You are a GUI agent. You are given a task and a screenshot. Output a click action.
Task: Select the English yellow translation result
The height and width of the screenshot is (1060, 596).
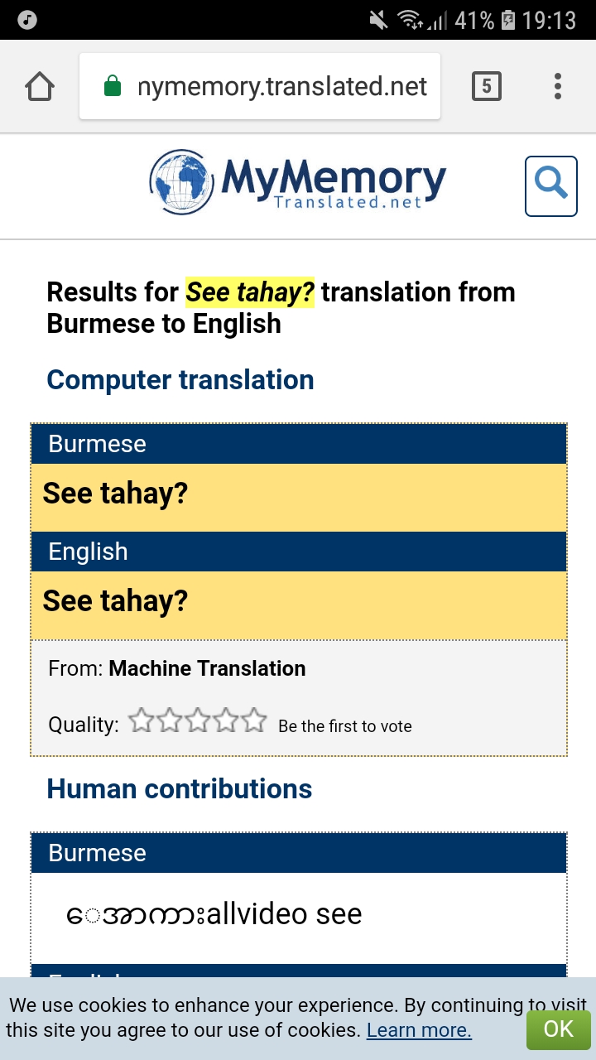[x=298, y=601]
